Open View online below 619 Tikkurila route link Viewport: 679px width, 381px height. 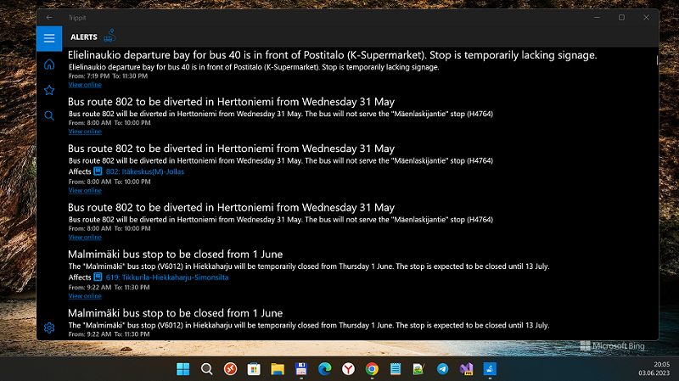85,295
